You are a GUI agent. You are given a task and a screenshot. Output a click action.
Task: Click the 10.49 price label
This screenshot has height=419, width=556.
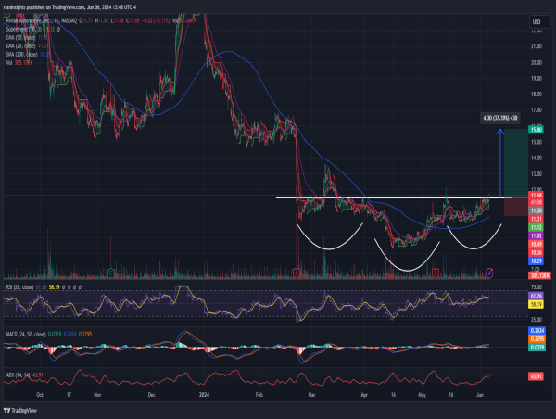(x=536, y=244)
